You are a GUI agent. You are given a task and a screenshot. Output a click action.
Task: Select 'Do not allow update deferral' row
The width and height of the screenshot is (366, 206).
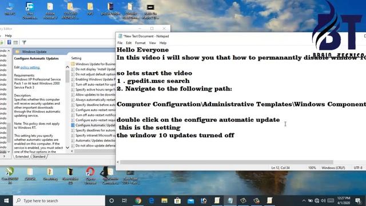[93, 145]
